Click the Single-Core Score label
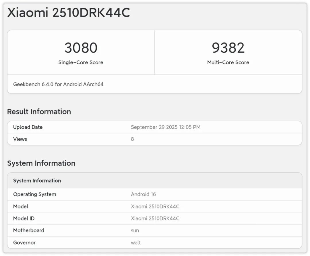This screenshot has width=310, height=256. [81, 62]
